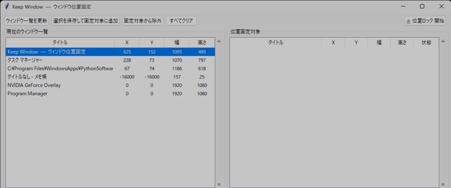Click タイトル column header in current window list
The image size is (451, 188).
(60, 43)
